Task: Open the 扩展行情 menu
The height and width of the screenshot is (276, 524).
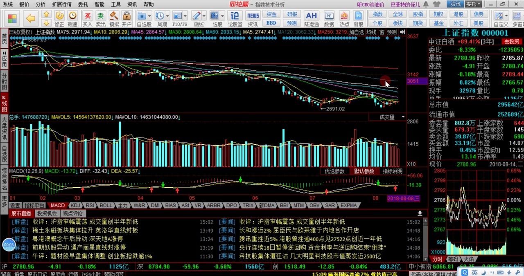Action: tap(61, 4)
